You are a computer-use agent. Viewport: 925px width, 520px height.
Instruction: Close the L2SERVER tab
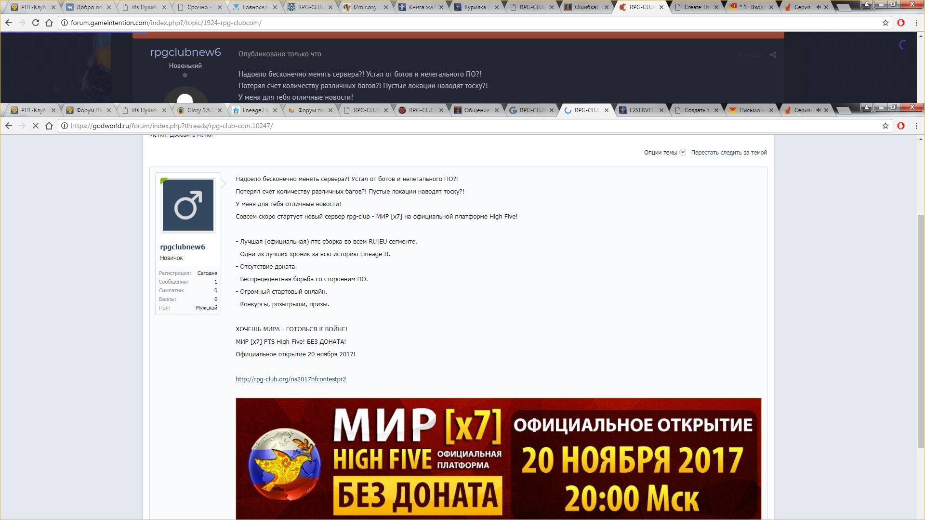pos(661,110)
